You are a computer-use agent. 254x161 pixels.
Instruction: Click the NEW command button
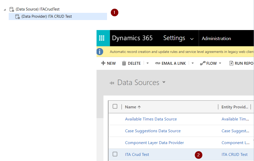tap(108, 63)
